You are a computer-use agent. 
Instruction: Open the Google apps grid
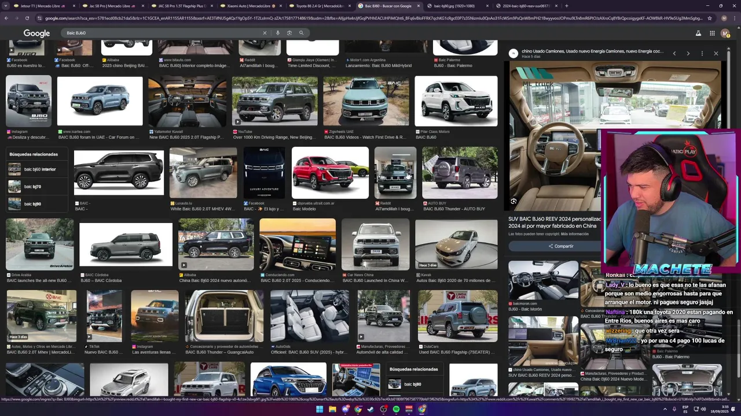712,34
